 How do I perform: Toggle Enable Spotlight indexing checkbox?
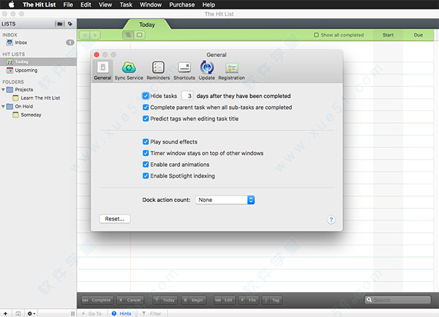pyautogui.click(x=146, y=176)
